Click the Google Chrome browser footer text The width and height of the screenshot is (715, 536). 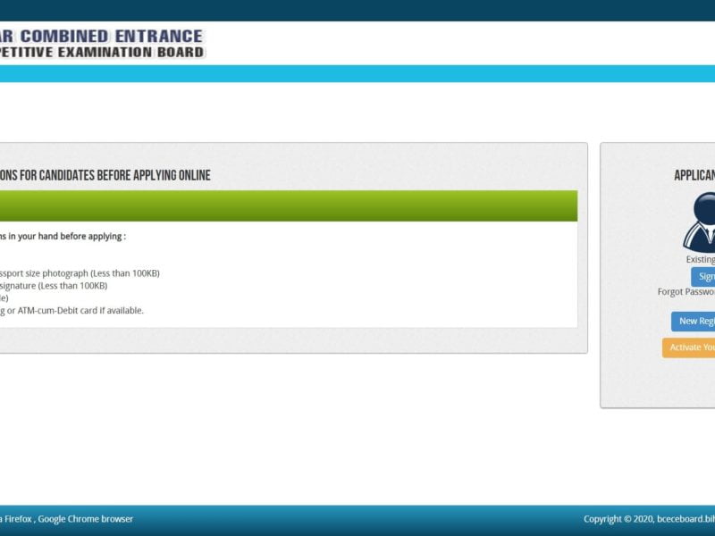click(x=89, y=517)
